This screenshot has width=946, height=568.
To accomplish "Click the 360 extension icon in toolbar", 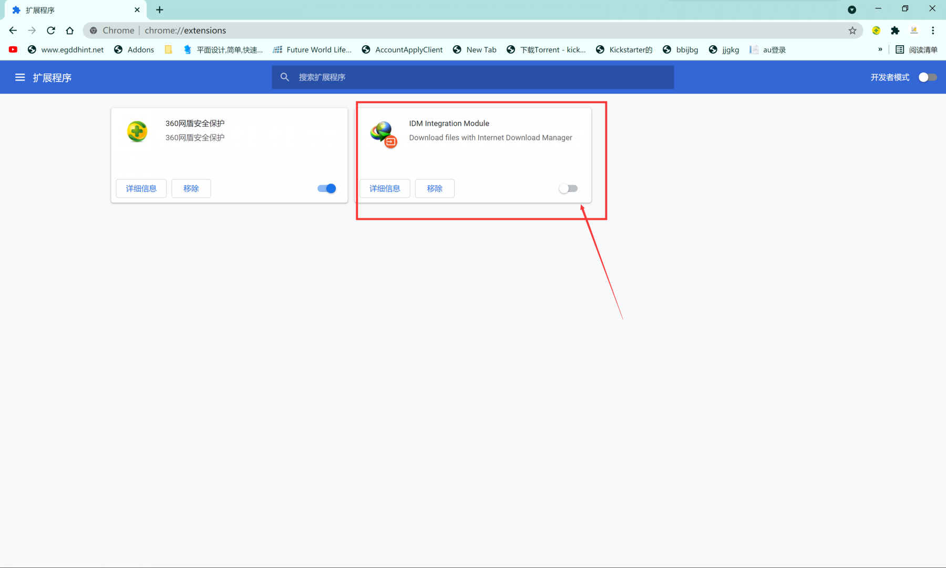I will coord(876,31).
